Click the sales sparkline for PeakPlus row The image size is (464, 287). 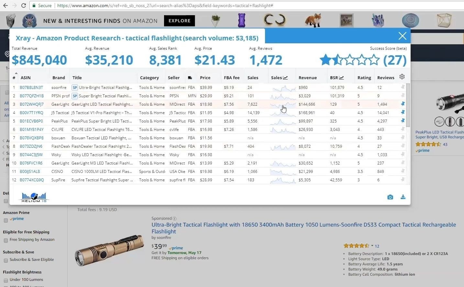283,121
